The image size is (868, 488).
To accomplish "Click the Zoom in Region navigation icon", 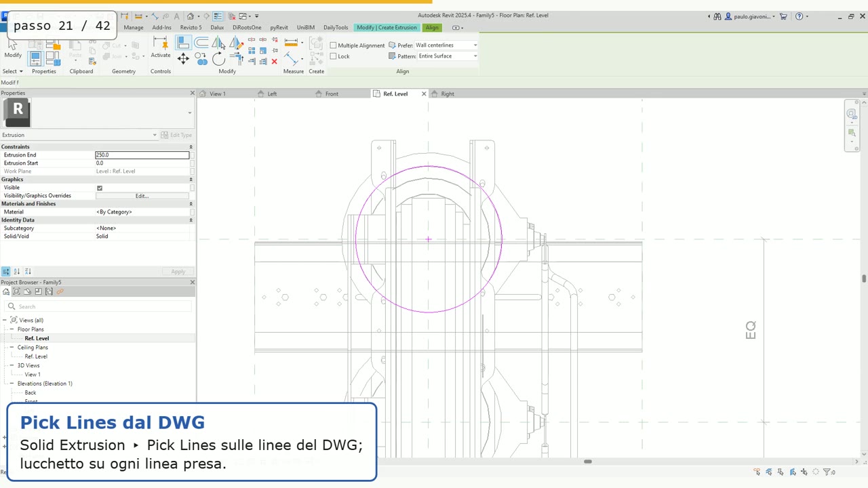I will tap(852, 133).
